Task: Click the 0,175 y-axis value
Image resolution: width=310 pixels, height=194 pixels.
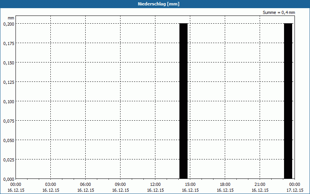Action: click(9, 43)
